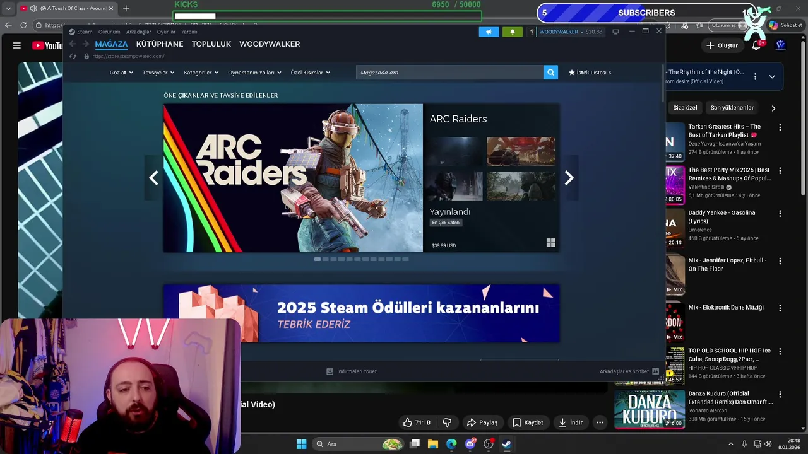Click the Windows taskbar Ara search box
Screen dimensions: 808x454
[359, 444]
